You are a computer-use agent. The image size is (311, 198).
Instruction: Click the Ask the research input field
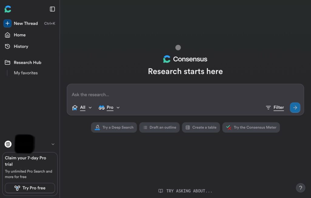(x=182, y=95)
